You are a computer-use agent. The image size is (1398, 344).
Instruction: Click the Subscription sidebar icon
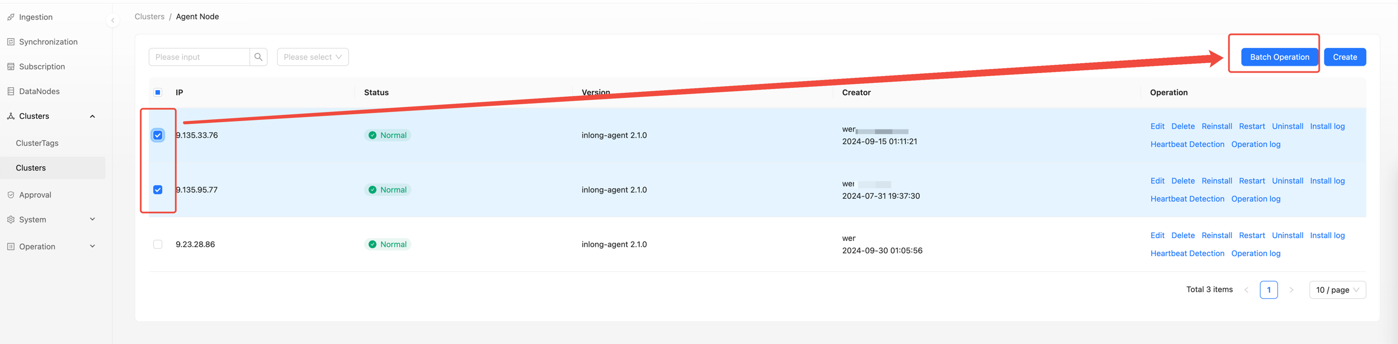(11, 67)
